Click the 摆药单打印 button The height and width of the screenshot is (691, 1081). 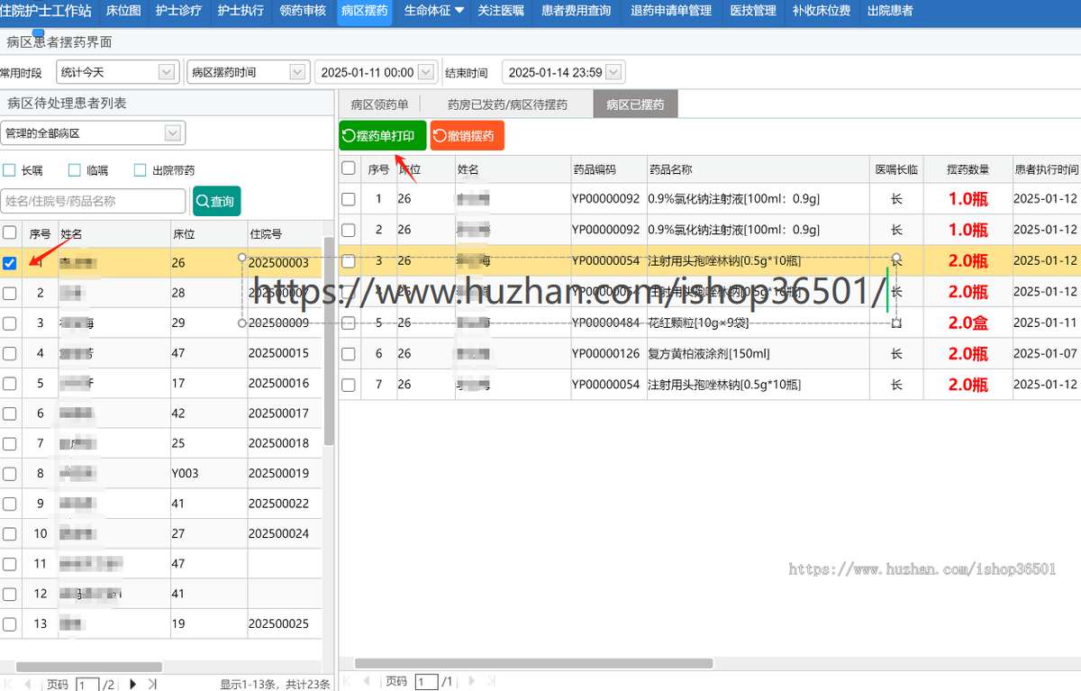[383, 136]
